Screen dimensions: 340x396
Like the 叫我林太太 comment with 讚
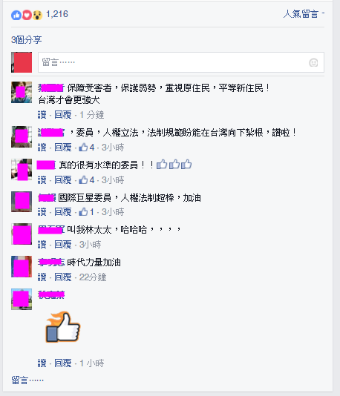click(x=42, y=244)
